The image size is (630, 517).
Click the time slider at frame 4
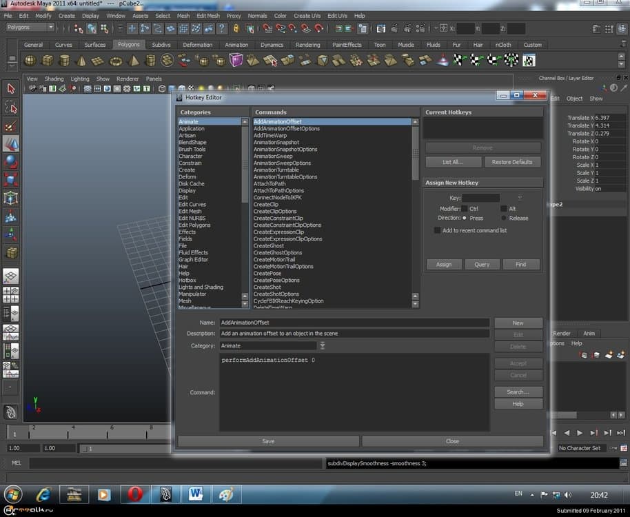pyautogui.click(x=68, y=432)
